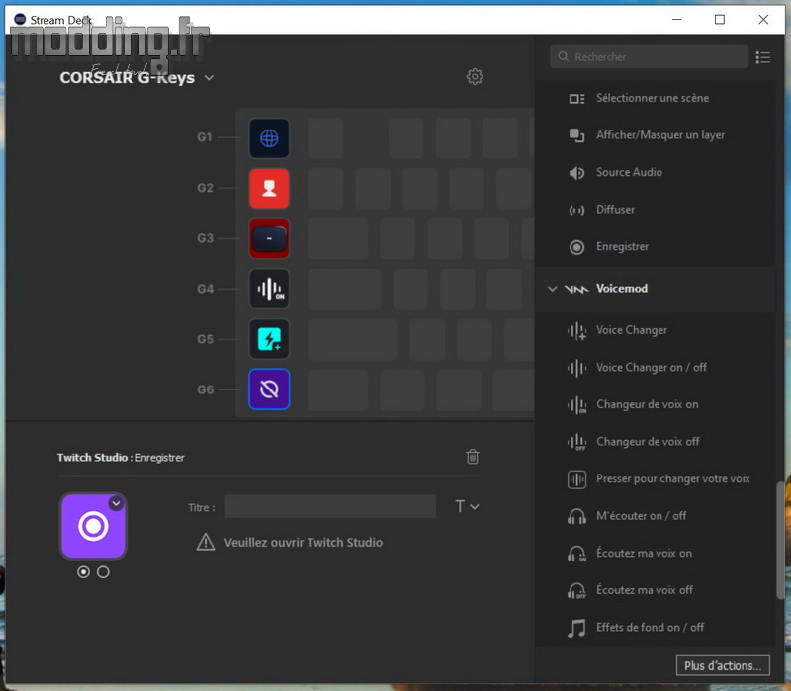Open the title font T dropdown
The image size is (791, 691).
pyautogui.click(x=467, y=506)
